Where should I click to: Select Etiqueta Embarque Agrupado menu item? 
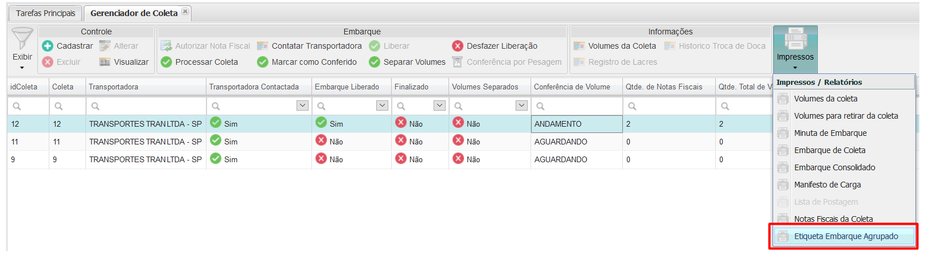845,236
